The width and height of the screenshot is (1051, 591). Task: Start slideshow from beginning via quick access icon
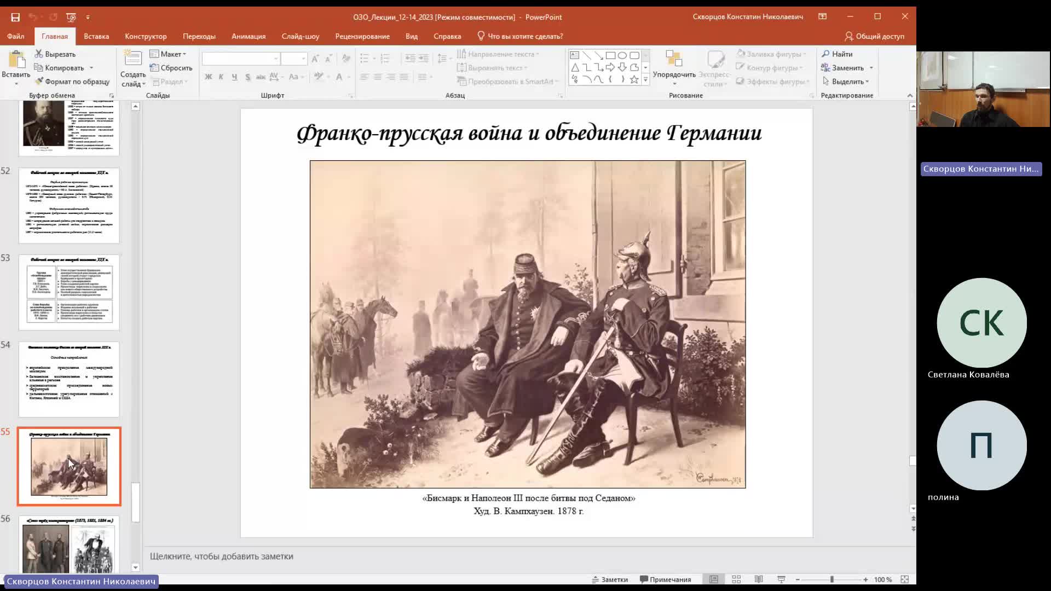click(71, 17)
